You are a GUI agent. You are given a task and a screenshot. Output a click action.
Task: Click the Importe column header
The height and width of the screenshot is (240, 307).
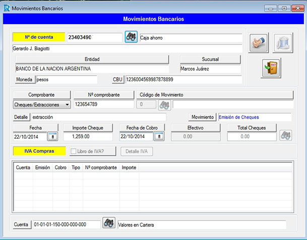(129, 167)
